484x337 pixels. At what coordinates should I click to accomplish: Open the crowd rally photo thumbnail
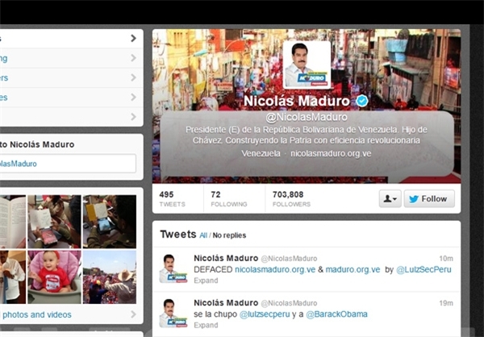pyautogui.click(x=110, y=277)
